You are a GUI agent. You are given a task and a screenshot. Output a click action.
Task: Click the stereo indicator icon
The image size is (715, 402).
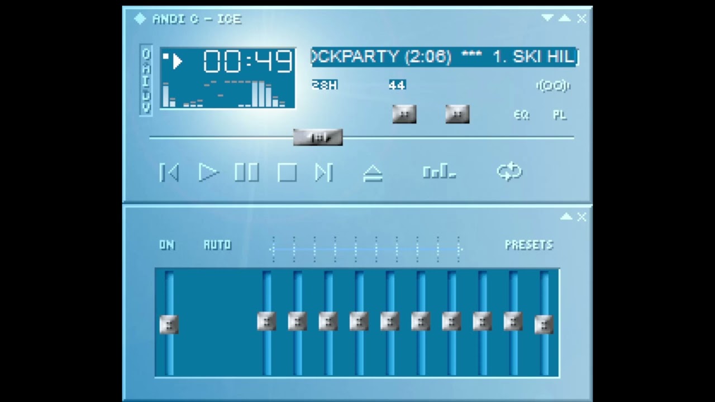[553, 86]
